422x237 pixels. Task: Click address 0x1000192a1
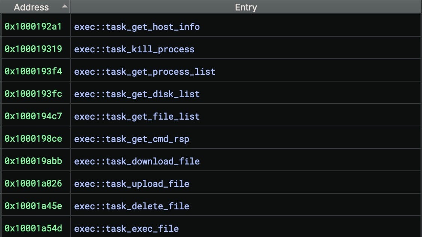click(33, 27)
